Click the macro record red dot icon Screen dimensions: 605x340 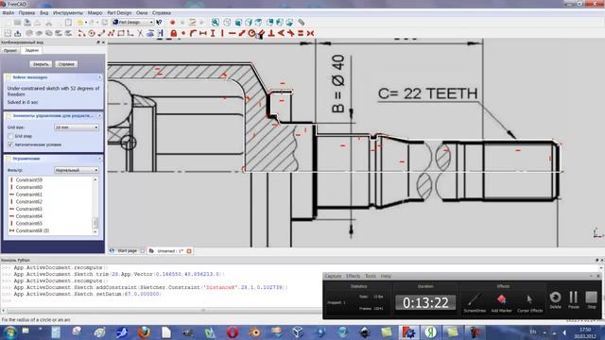172,23
